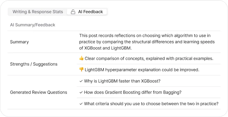The image size is (228, 117).
Task: Click the summary paragraph about XGBoost and LightGBM
Action: [147, 42]
